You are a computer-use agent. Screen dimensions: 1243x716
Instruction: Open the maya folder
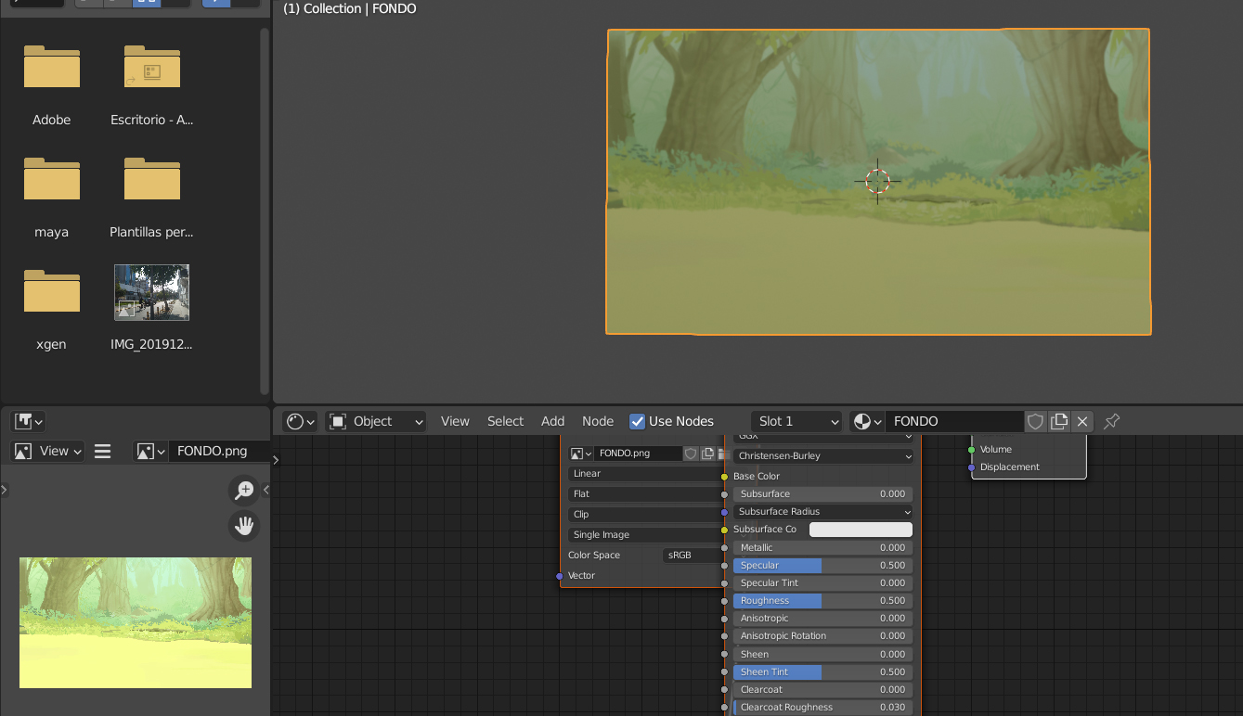pos(52,179)
